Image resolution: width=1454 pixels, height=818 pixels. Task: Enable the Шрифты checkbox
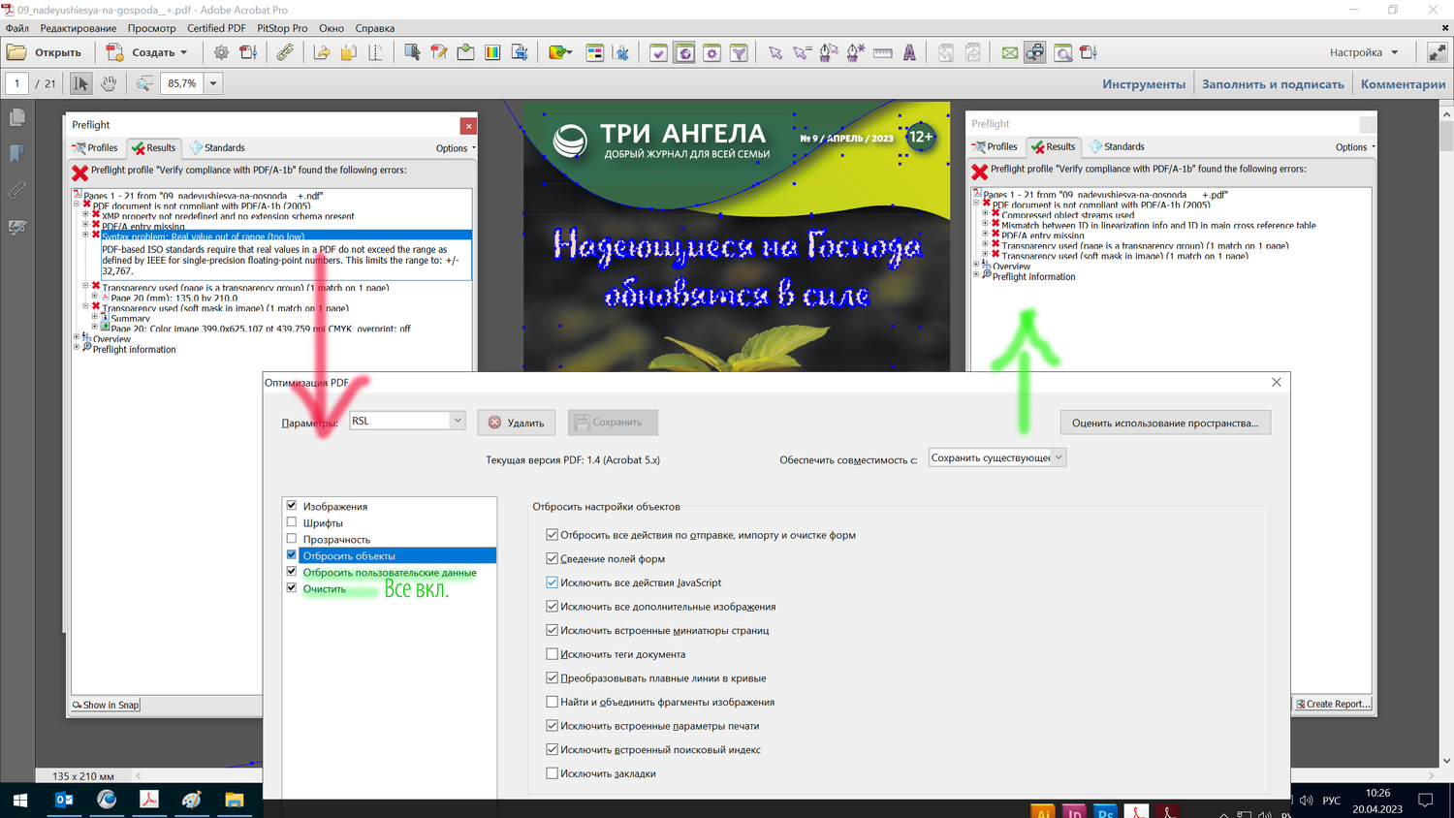[292, 522]
